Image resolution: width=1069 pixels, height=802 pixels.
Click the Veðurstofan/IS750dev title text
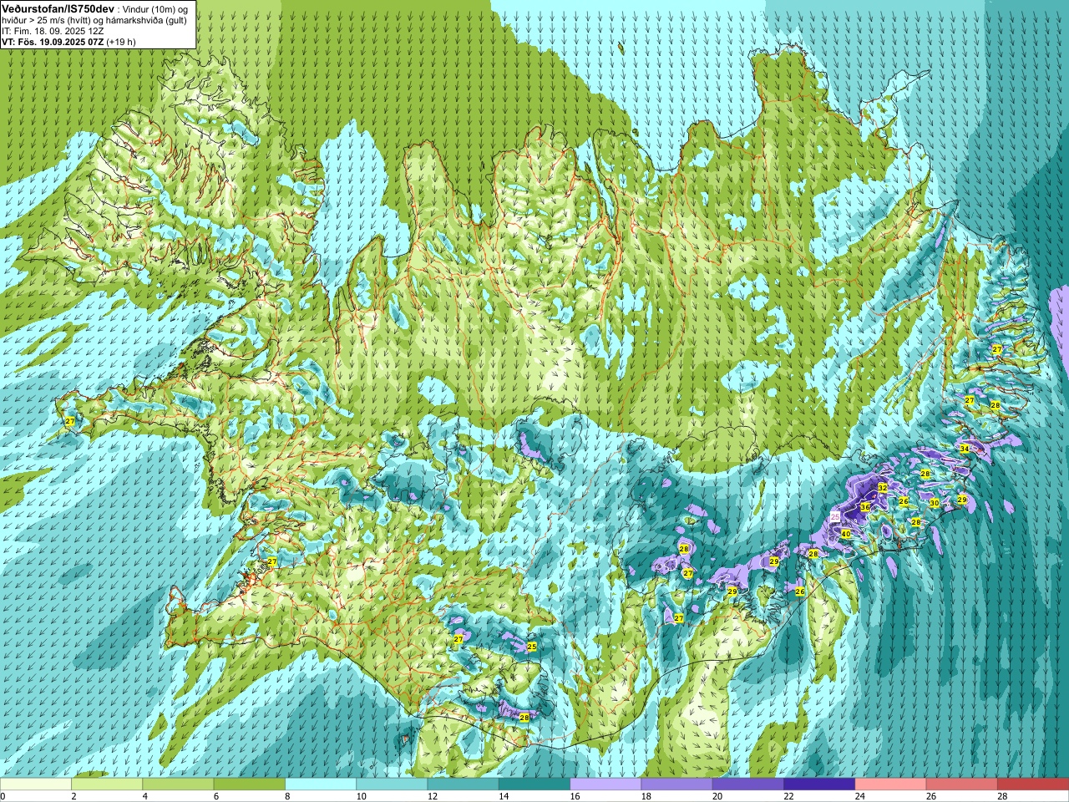(58, 8)
